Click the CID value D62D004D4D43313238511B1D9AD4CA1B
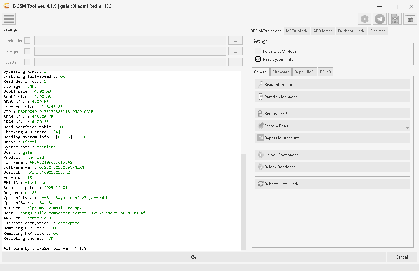 click(x=56, y=112)
